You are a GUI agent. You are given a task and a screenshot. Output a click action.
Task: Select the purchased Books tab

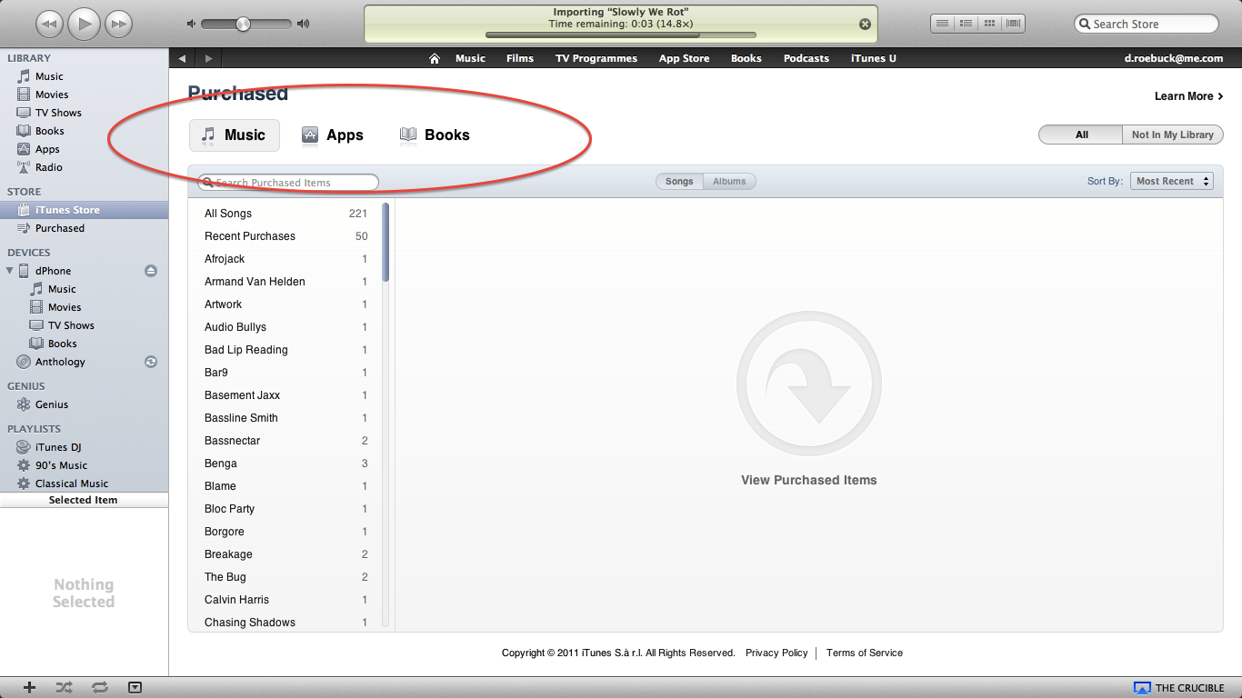click(x=435, y=135)
